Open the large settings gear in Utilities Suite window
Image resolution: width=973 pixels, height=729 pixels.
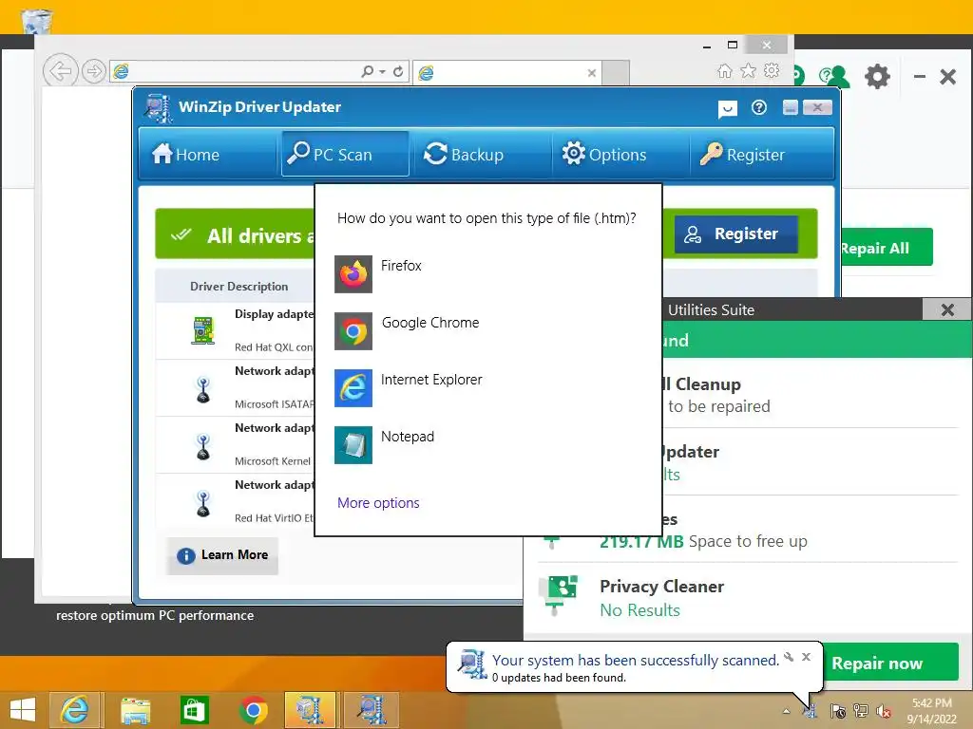point(877,77)
